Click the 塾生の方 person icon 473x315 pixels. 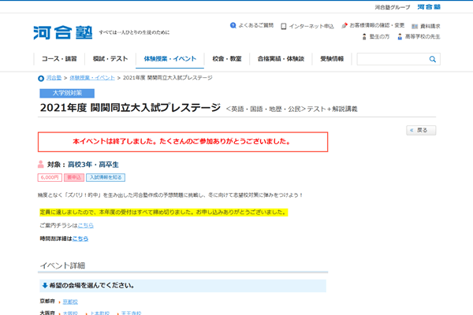click(x=364, y=37)
